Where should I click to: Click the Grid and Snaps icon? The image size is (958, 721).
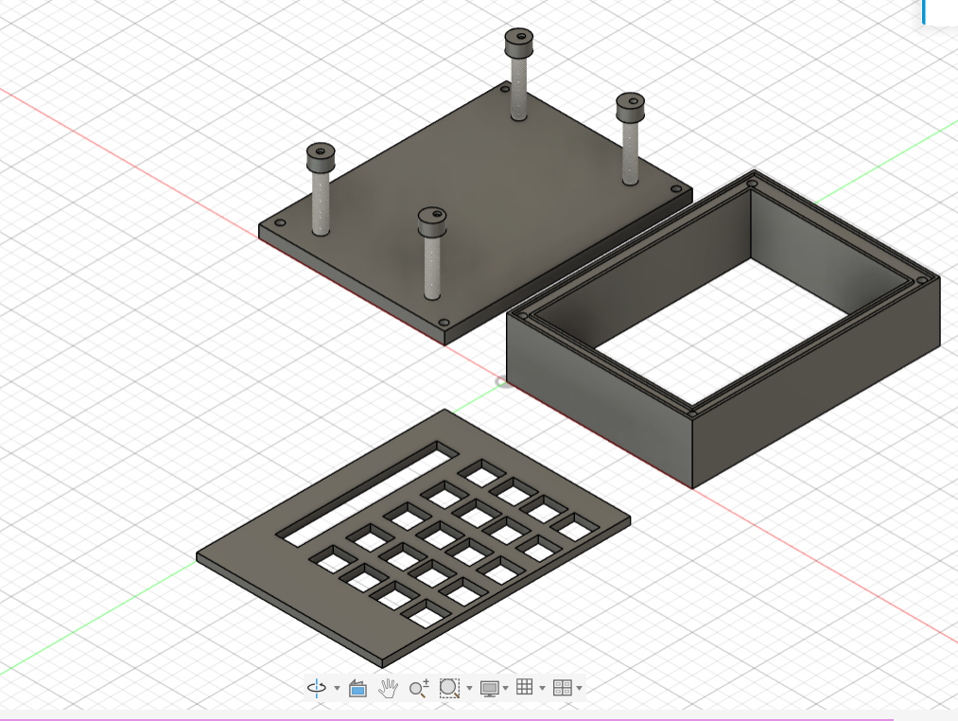coord(524,687)
